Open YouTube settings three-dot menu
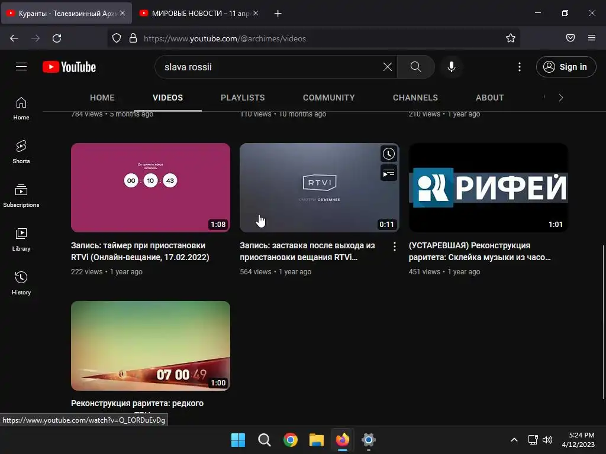Screen dimensions: 606x454 pos(520,67)
